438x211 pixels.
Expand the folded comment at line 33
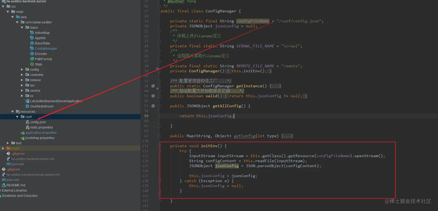pos(159,81)
